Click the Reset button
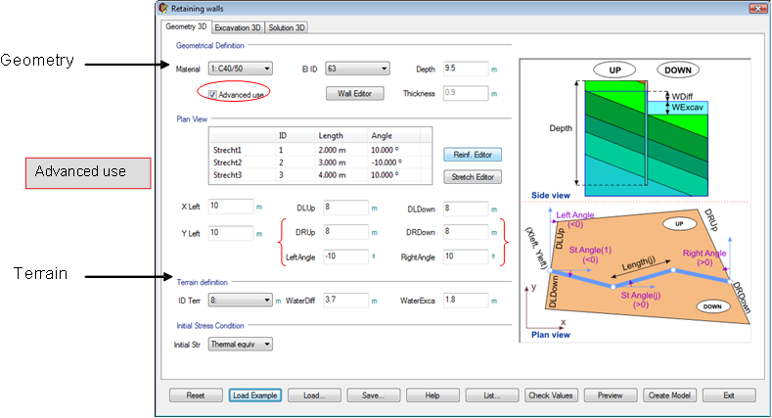772x418 pixels. click(x=196, y=395)
